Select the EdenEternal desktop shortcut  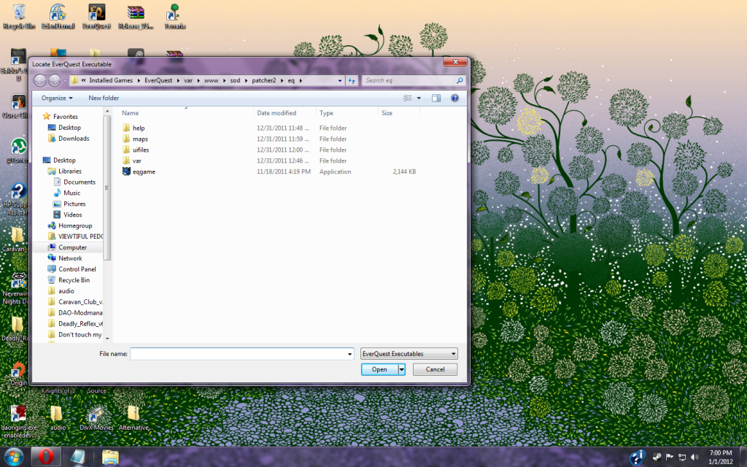(58, 16)
